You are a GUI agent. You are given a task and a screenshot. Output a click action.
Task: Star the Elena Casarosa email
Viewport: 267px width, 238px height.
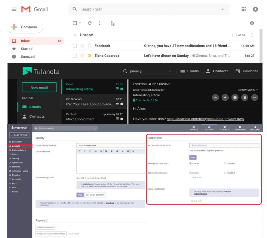point(82,56)
